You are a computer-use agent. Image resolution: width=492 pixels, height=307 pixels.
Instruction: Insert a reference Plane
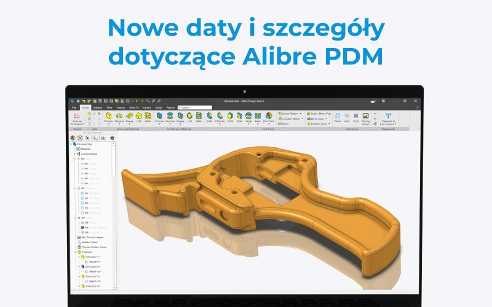338,117
